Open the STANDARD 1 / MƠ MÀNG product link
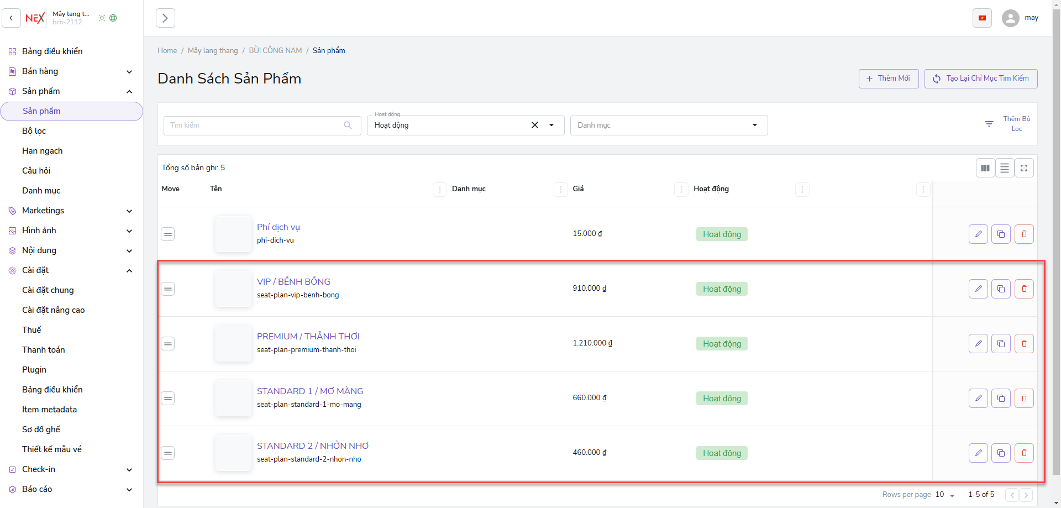The image size is (1061, 508). coord(310,391)
